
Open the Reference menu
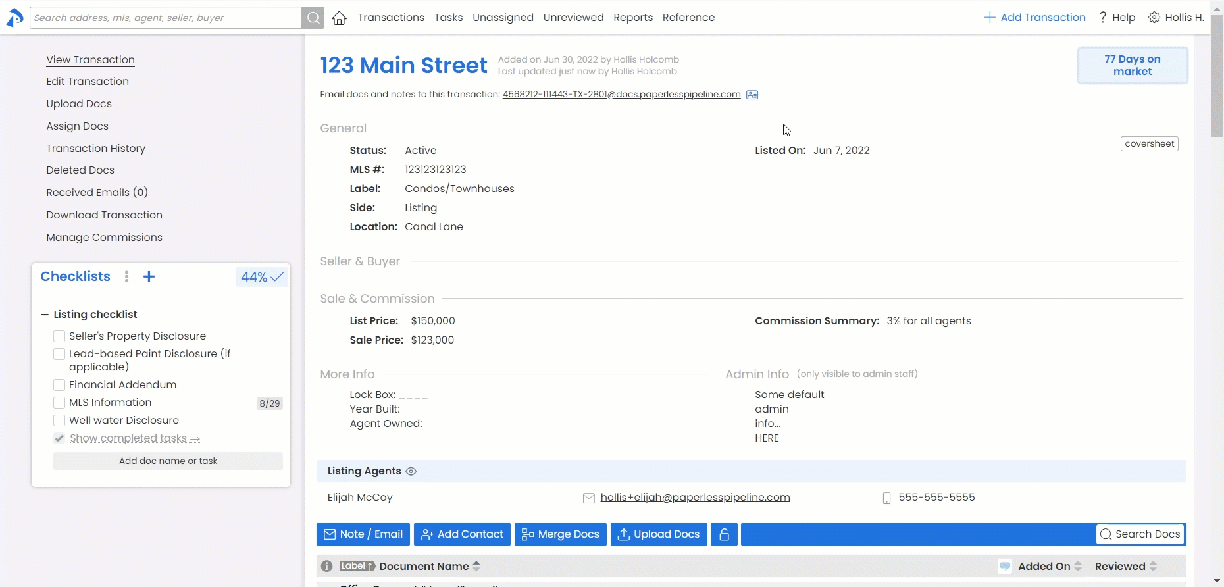point(688,18)
